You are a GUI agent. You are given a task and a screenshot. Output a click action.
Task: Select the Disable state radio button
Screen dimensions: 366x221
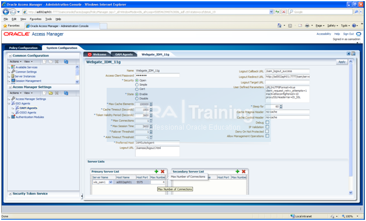pos(137,98)
